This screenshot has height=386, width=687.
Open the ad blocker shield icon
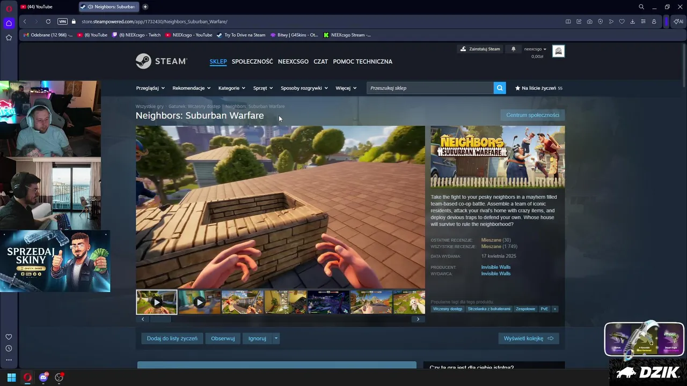coord(601,21)
